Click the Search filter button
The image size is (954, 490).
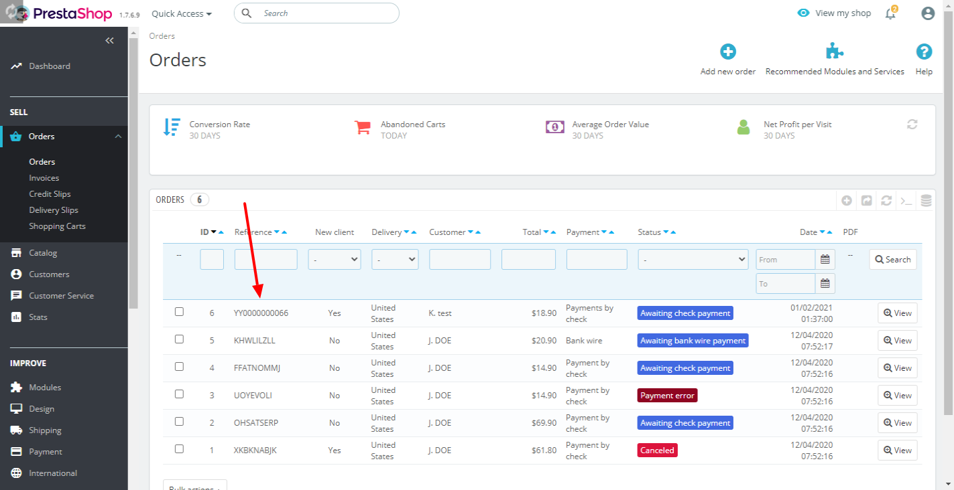(x=893, y=260)
